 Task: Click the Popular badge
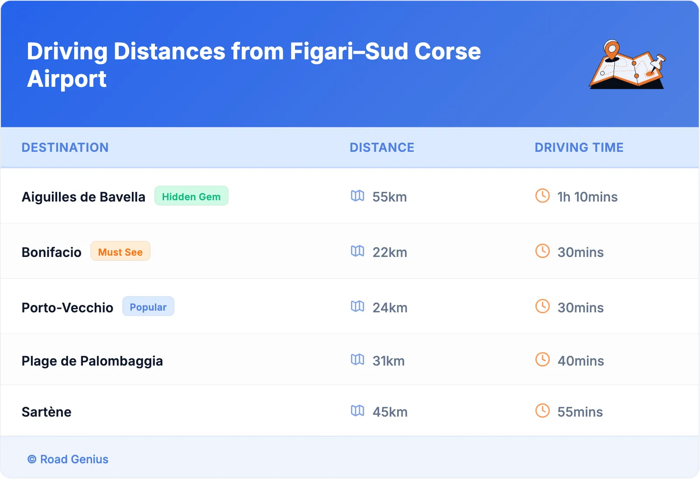pos(148,307)
